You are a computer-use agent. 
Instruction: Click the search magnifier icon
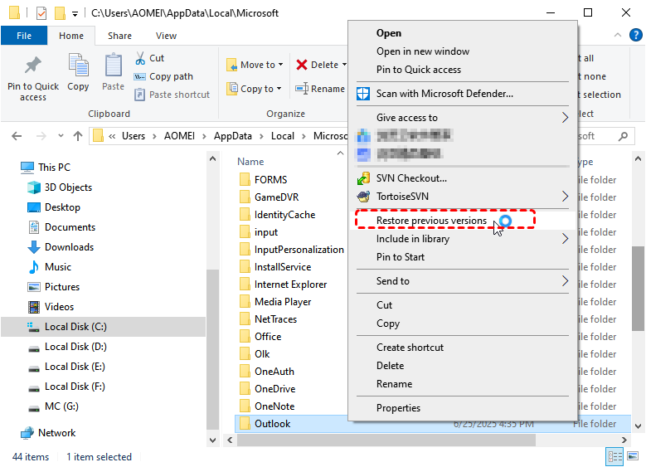(x=623, y=136)
